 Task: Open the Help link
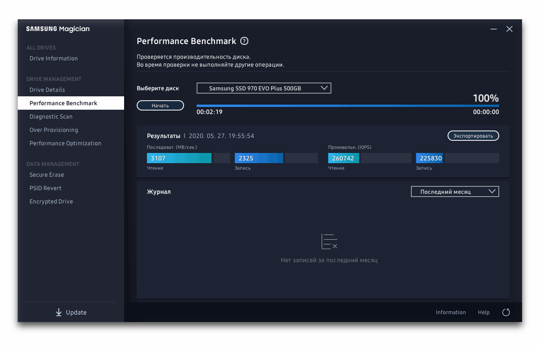[484, 312]
